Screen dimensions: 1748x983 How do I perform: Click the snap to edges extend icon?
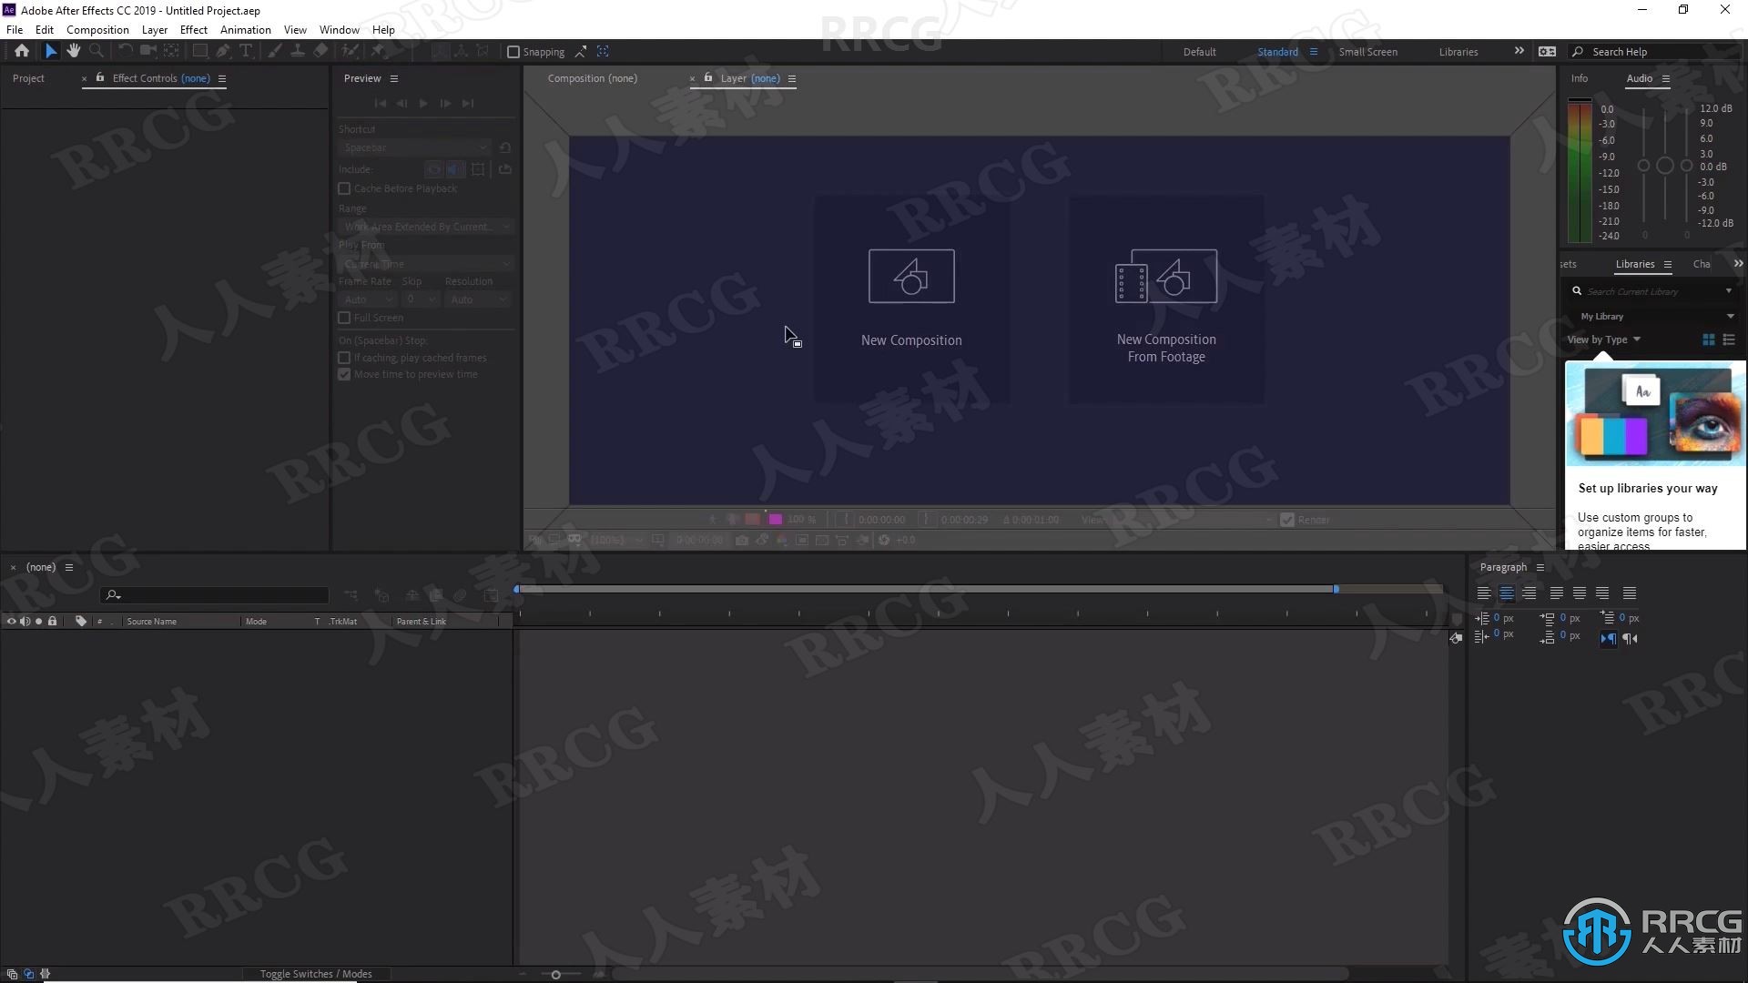coord(581,52)
